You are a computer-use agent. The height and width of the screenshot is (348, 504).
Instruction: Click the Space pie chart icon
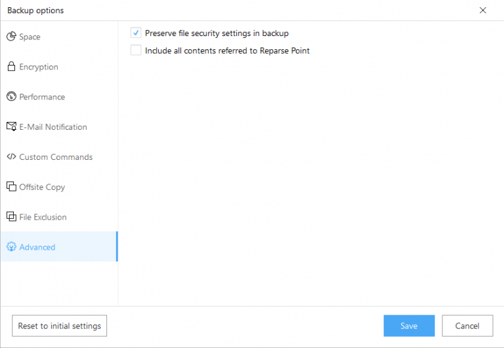click(11, 37)
